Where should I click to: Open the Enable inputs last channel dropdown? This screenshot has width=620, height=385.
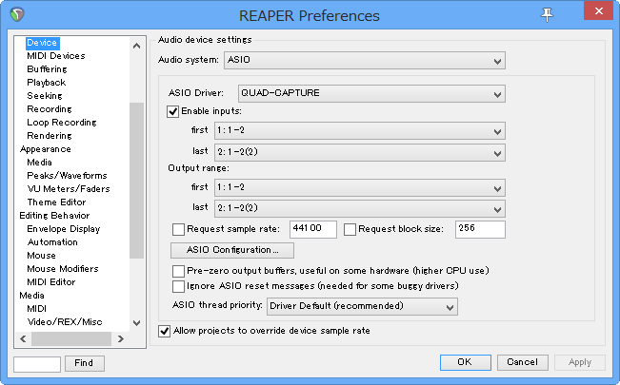359,152
